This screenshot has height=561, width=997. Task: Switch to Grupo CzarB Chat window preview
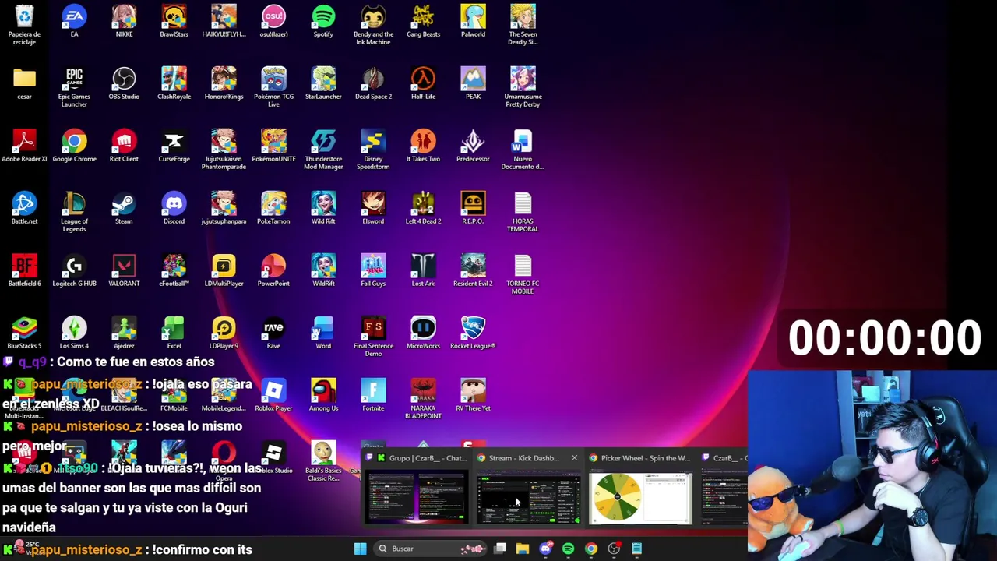(417, 489)
